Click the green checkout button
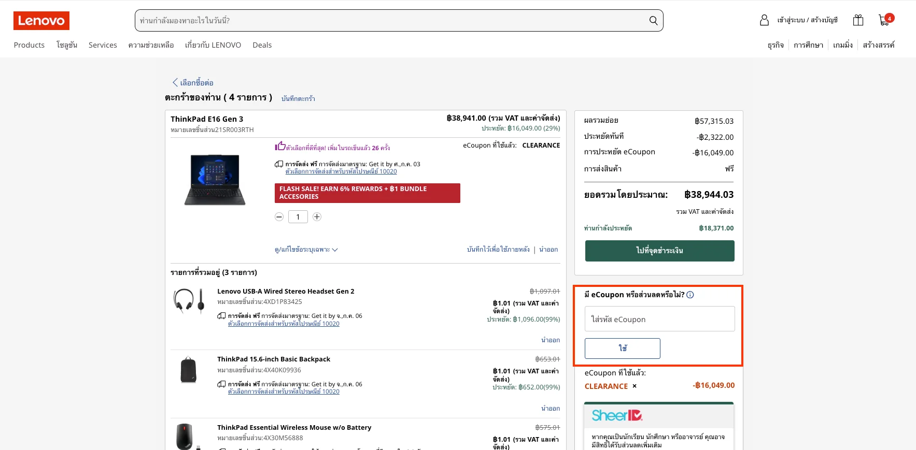Viewport: 916px width, 450px height. point(659,251)
